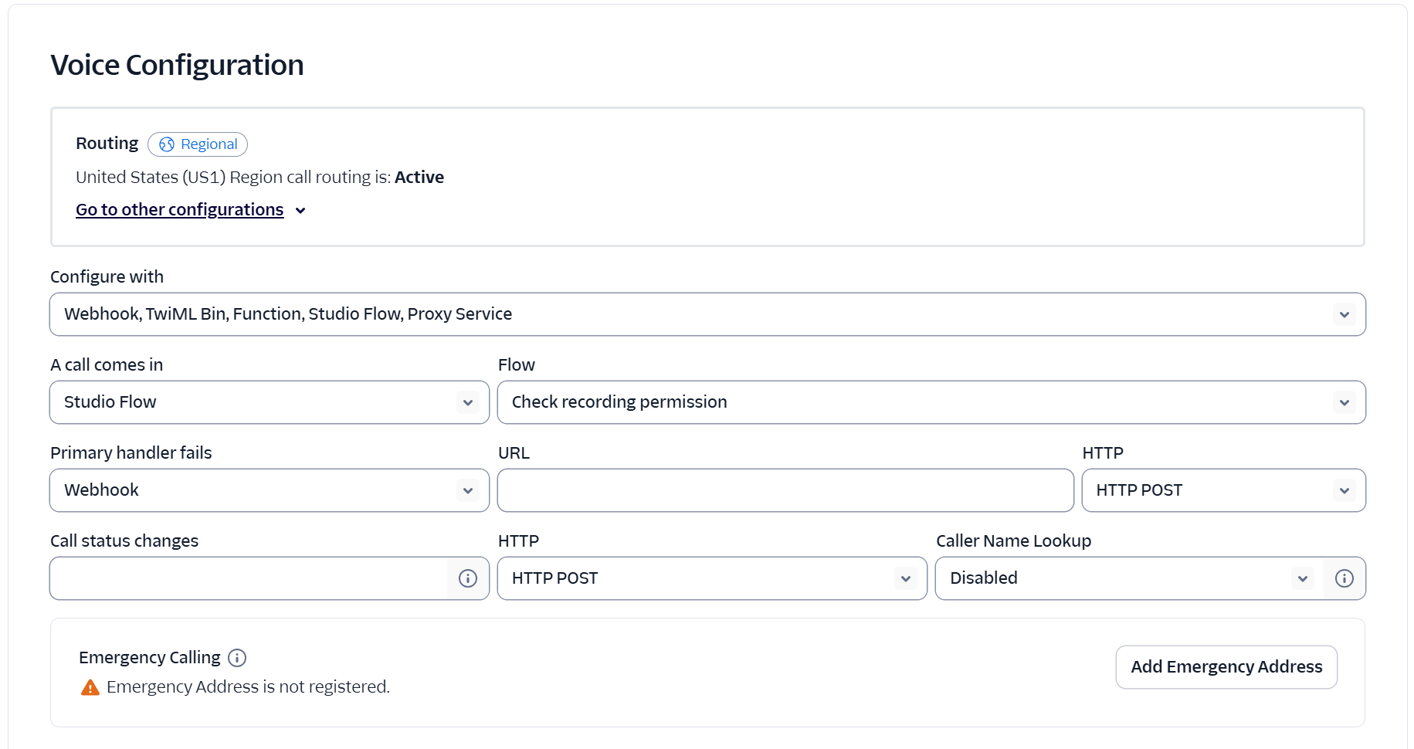1414x749 pixels.
Task: Open HTTP POST dropdown for call status changes
Action: click(711, 578)
